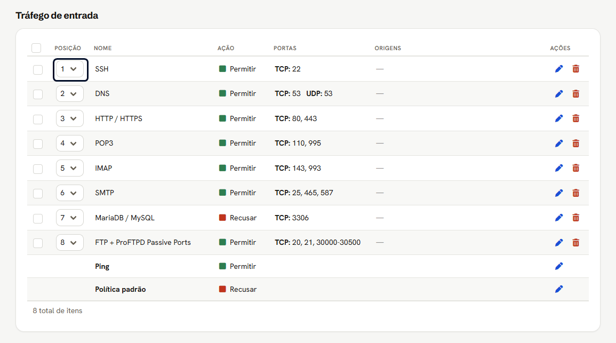Screen dimensions: 616x343
Task: Delete the IMAP rule
Action: 576,168
